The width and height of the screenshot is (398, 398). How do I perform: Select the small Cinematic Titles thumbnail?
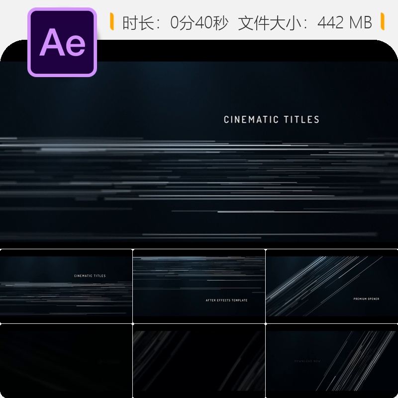coord(66,286)
